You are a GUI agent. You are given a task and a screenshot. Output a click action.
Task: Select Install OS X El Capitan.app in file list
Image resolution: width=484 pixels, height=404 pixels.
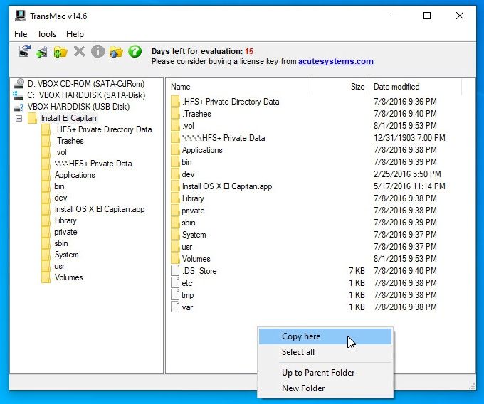click(226, 186)
